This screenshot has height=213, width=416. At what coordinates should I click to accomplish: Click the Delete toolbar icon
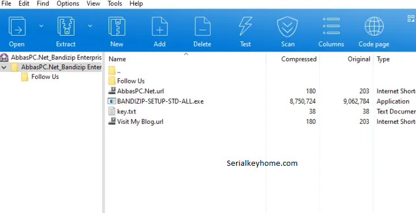[x=203, y=26]
